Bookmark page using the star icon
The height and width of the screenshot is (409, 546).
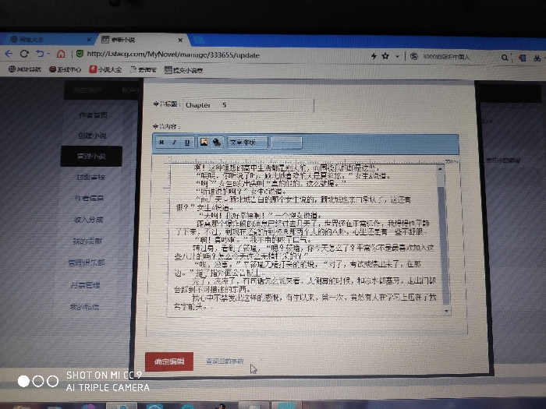385,56
